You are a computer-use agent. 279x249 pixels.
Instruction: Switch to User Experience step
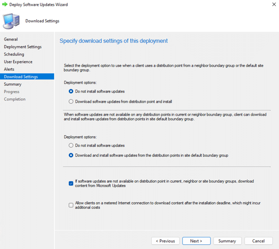tap(18, 62)
